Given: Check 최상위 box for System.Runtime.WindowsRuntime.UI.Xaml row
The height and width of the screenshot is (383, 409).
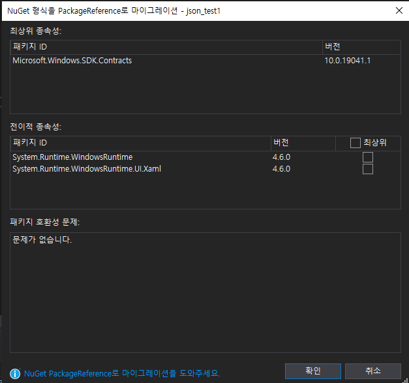Looking at the screenshot, I should point(367,169).
